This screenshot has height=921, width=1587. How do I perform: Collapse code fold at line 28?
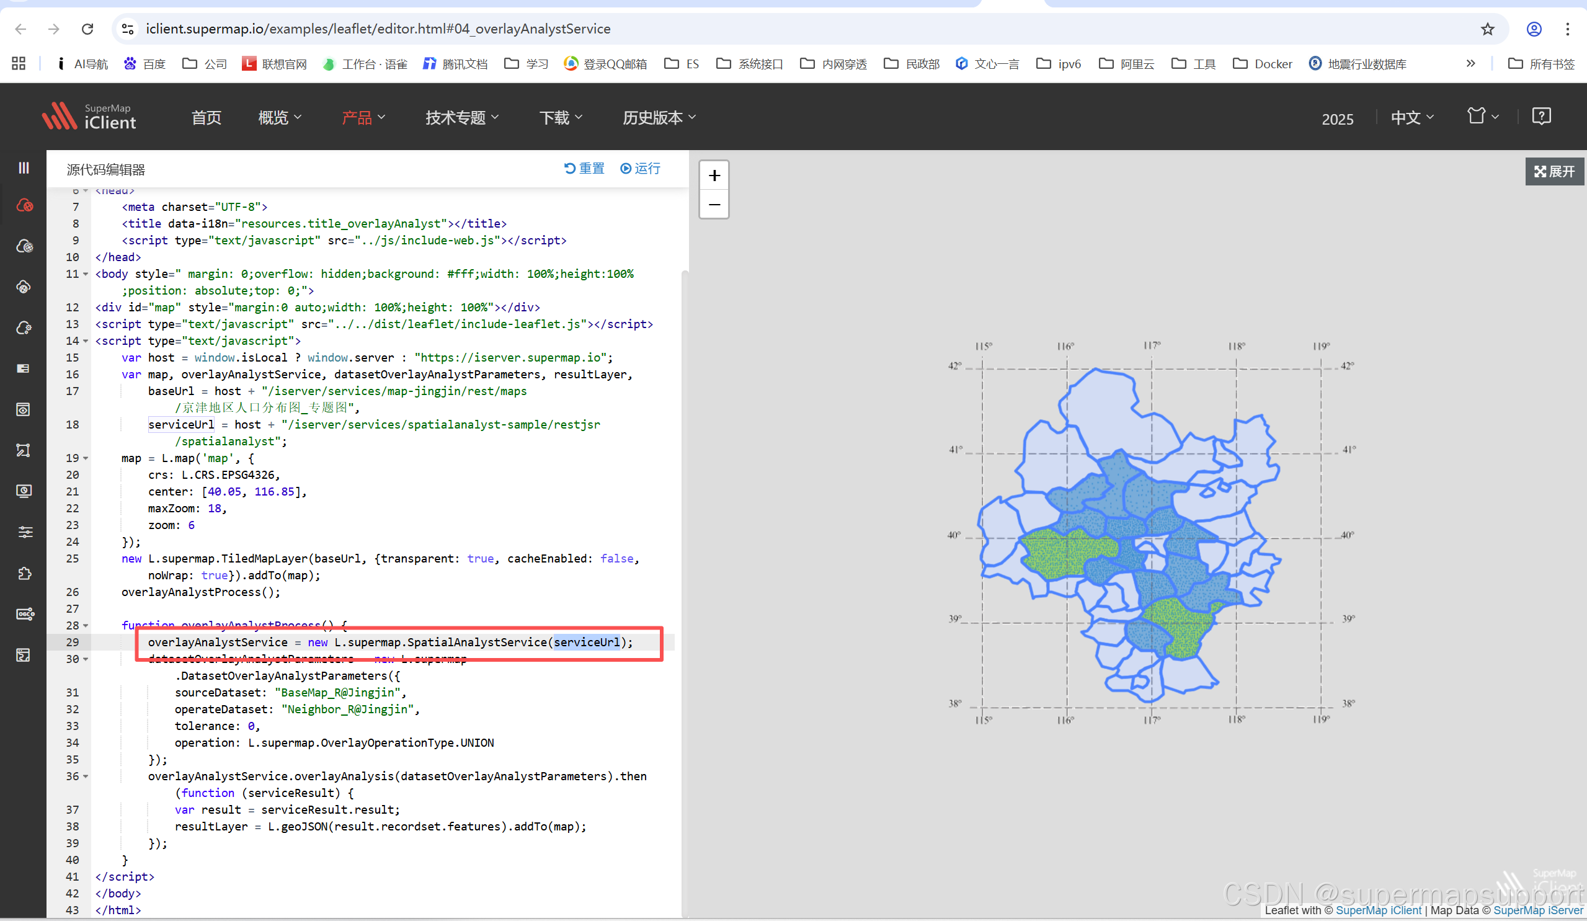coord(86,626)
